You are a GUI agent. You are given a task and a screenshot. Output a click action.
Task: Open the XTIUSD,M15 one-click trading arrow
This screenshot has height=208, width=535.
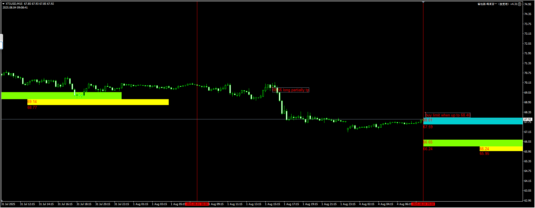(x=4, y=4)
